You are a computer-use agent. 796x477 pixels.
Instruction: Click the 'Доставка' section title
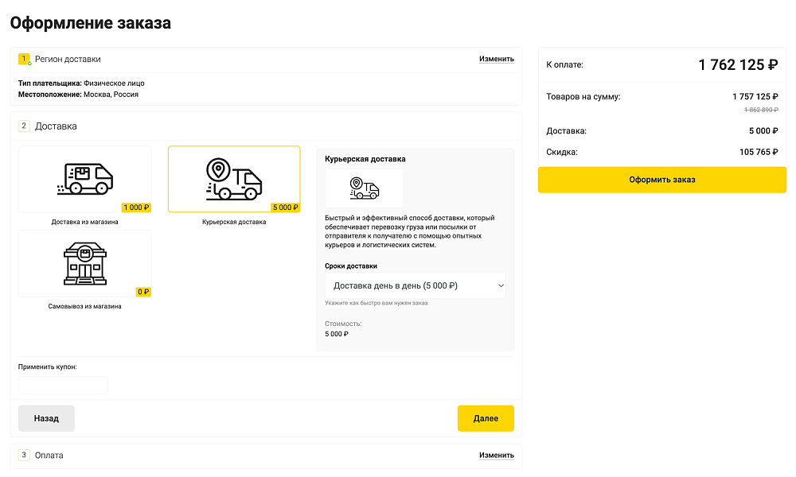click(x=56, y=126)
